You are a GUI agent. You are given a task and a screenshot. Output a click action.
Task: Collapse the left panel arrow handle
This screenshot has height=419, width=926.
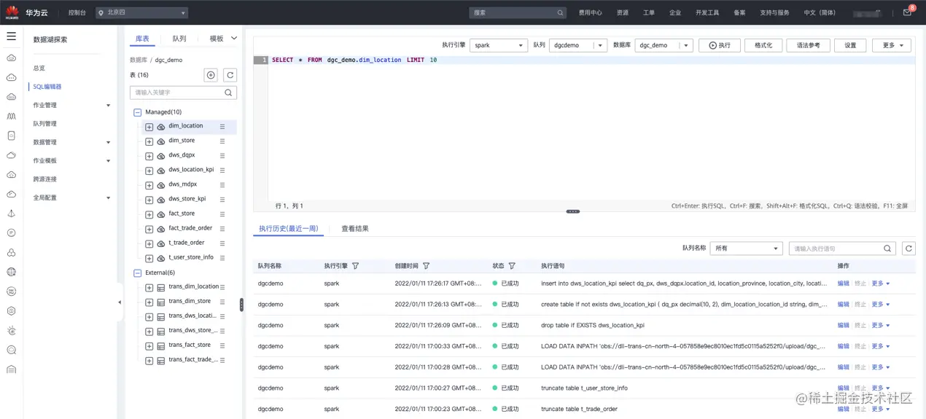point(120,302)
